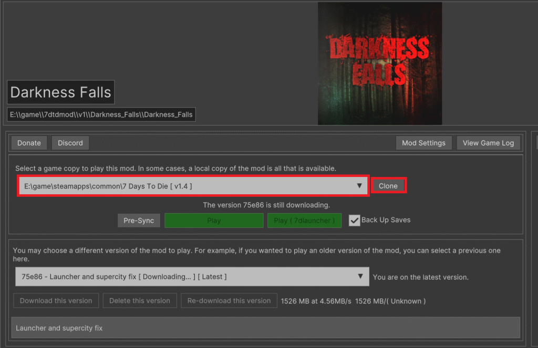Start the mod with the green Play button
This screenshot has height=348, width=538.
[214, 220]
